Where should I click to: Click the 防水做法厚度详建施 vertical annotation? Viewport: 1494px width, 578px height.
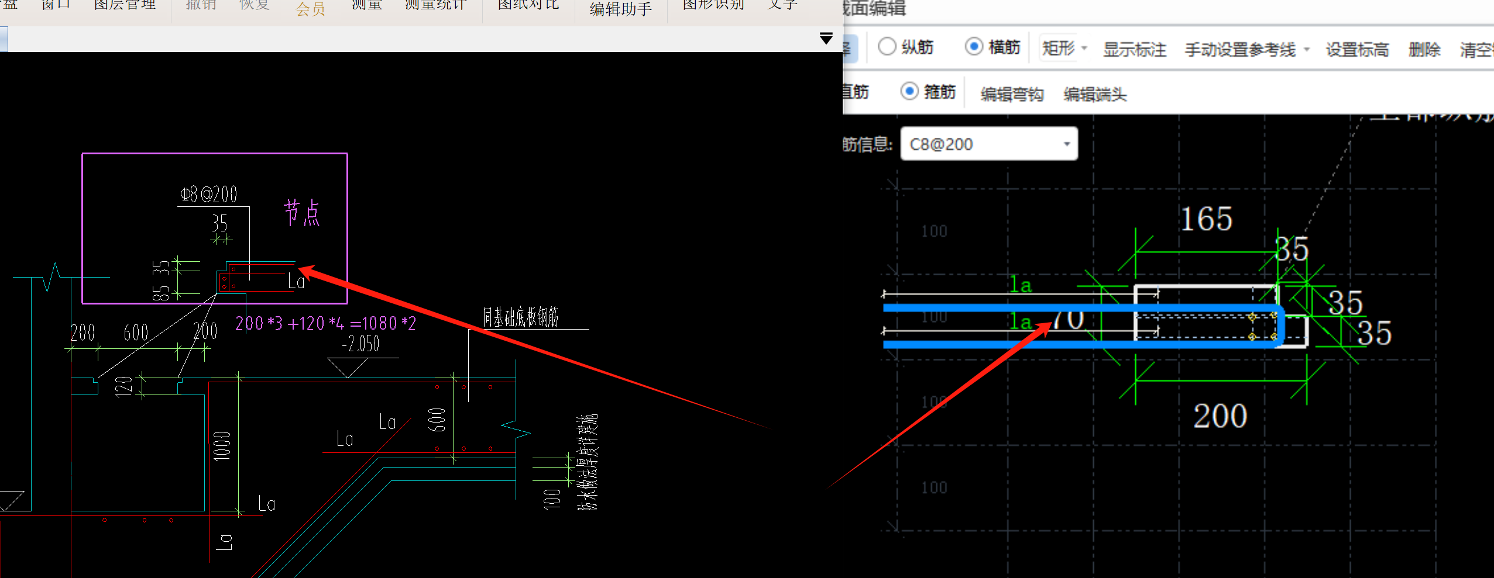[587, 462]
